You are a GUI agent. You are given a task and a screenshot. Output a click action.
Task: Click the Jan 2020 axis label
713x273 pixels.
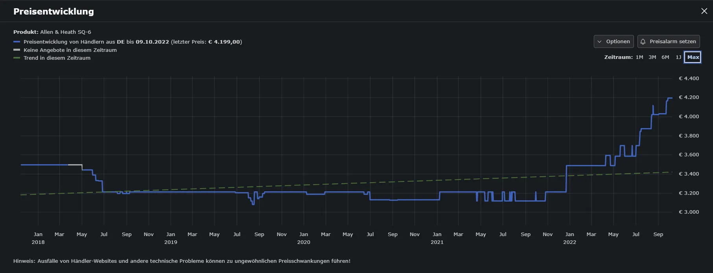click(x=303, y=238)
